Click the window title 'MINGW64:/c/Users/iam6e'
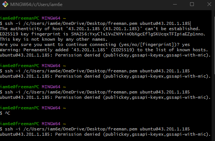This screenshot has width=215, height=141. coord(36,5)
